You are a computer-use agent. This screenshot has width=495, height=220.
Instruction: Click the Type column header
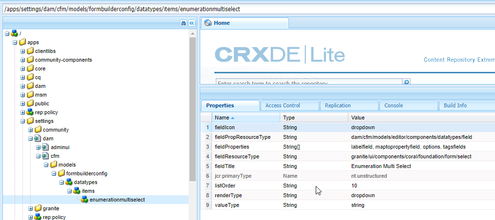[x=289, y=118]
